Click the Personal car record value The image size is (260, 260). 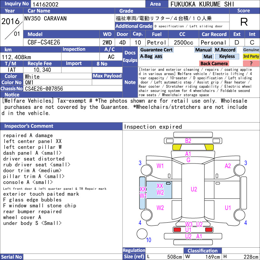214,43
